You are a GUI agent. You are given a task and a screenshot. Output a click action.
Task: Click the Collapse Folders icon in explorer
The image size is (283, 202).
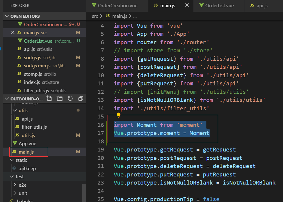tap(81, 98)
